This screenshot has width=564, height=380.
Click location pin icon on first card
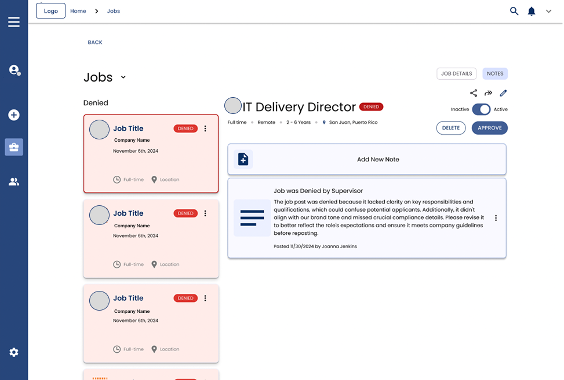(x=154, y=179)
